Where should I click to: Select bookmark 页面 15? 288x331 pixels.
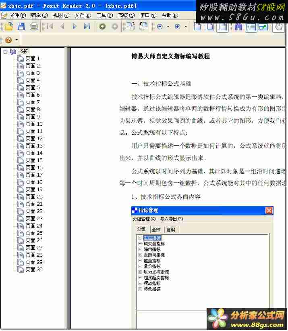(34, 160)
